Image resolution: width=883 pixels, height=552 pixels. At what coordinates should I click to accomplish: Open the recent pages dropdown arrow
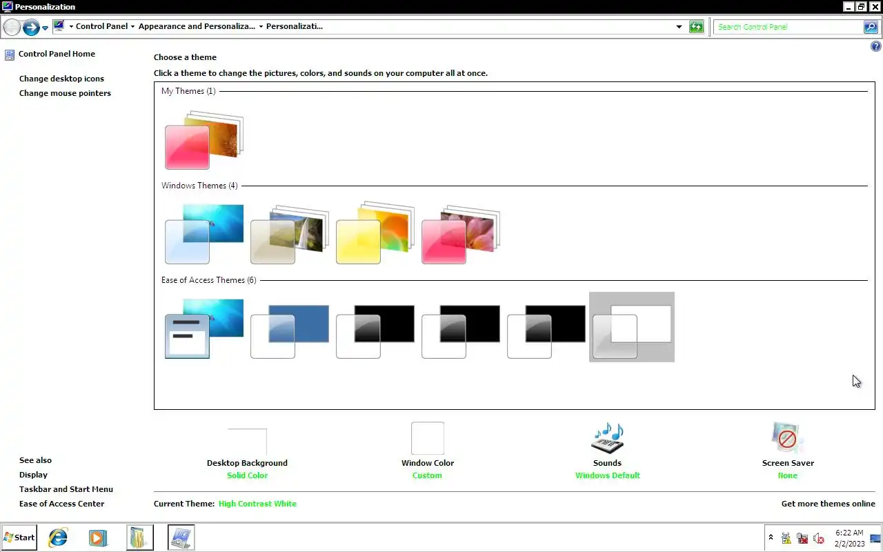46,28
